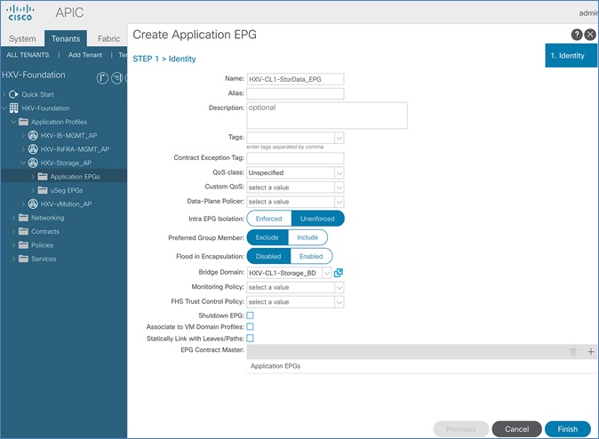This screenshot has width=599, height=439.
Task: Click the Application EPGs folder icon
Action: point(43,177)
